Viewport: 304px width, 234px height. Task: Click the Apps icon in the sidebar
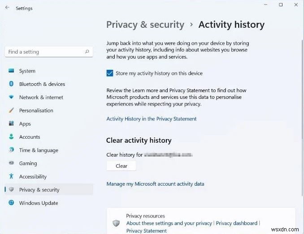click(x=11, y=123)
